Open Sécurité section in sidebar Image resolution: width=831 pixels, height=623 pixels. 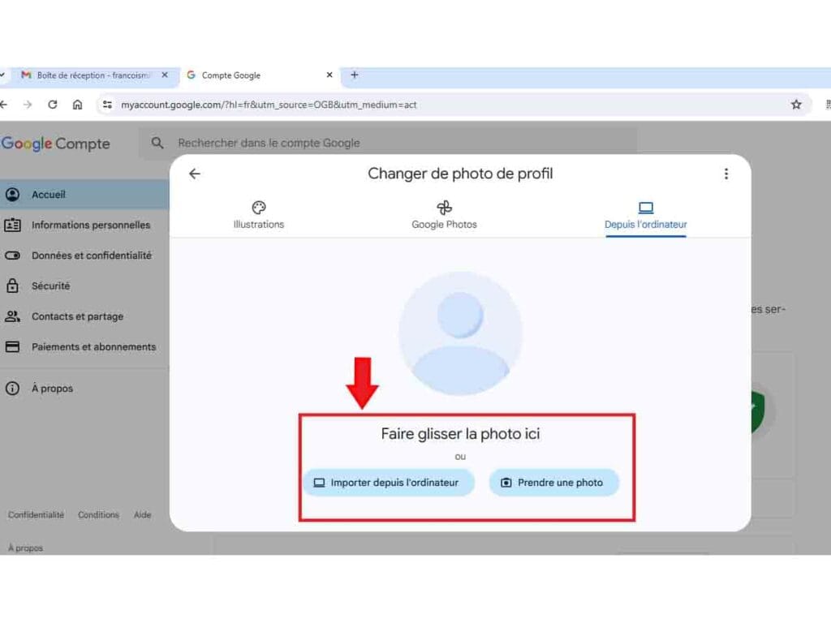pos(50,286)
